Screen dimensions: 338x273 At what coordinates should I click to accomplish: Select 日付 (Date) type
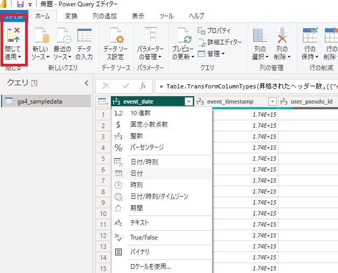point(162,174)
